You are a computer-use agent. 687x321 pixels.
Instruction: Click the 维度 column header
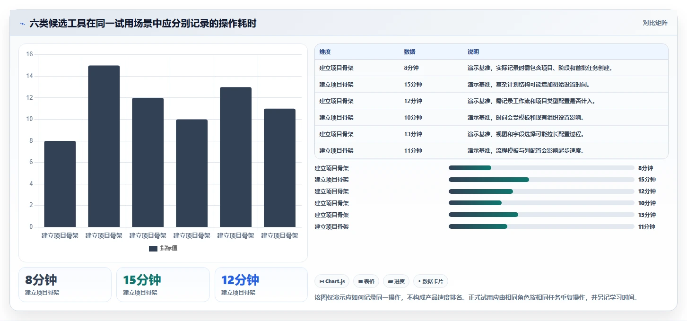pyautogui.click(x=325, y=52)
